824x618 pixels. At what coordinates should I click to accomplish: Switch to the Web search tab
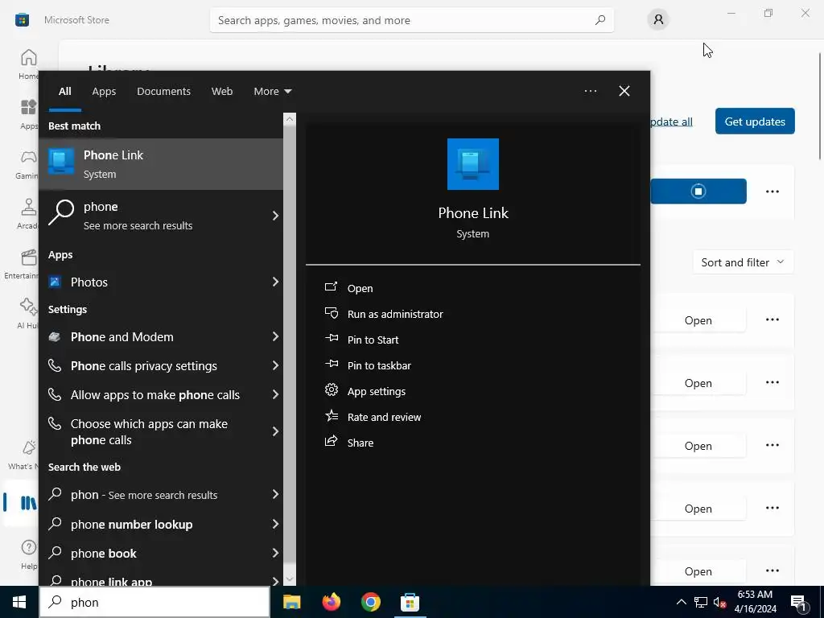click(x=222, y=92)
